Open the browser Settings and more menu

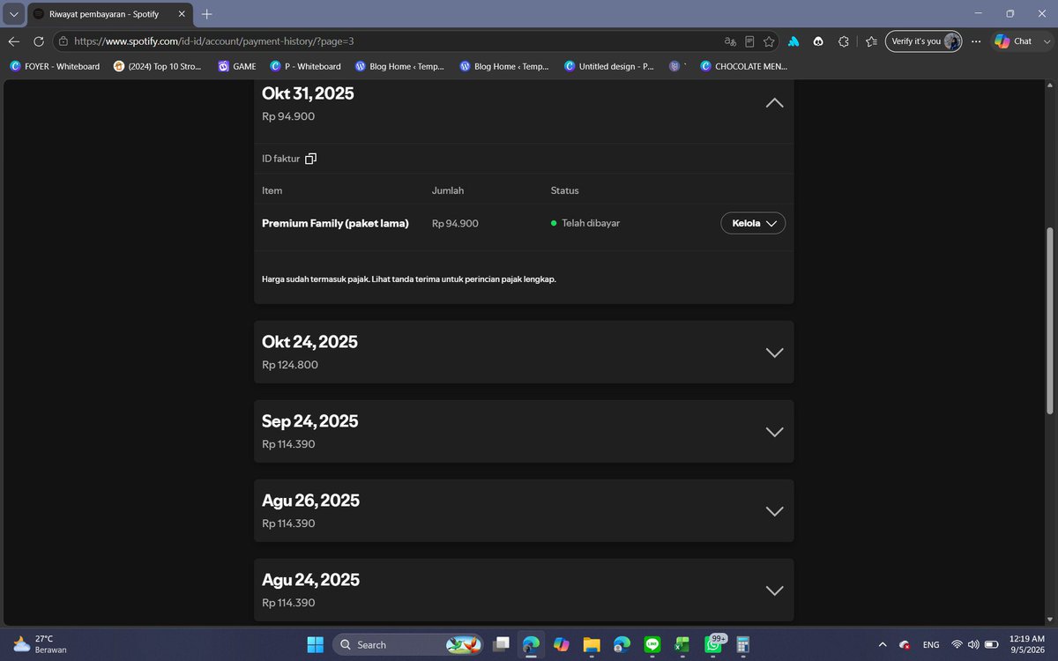pyautogui.click(x=975, y=41)
